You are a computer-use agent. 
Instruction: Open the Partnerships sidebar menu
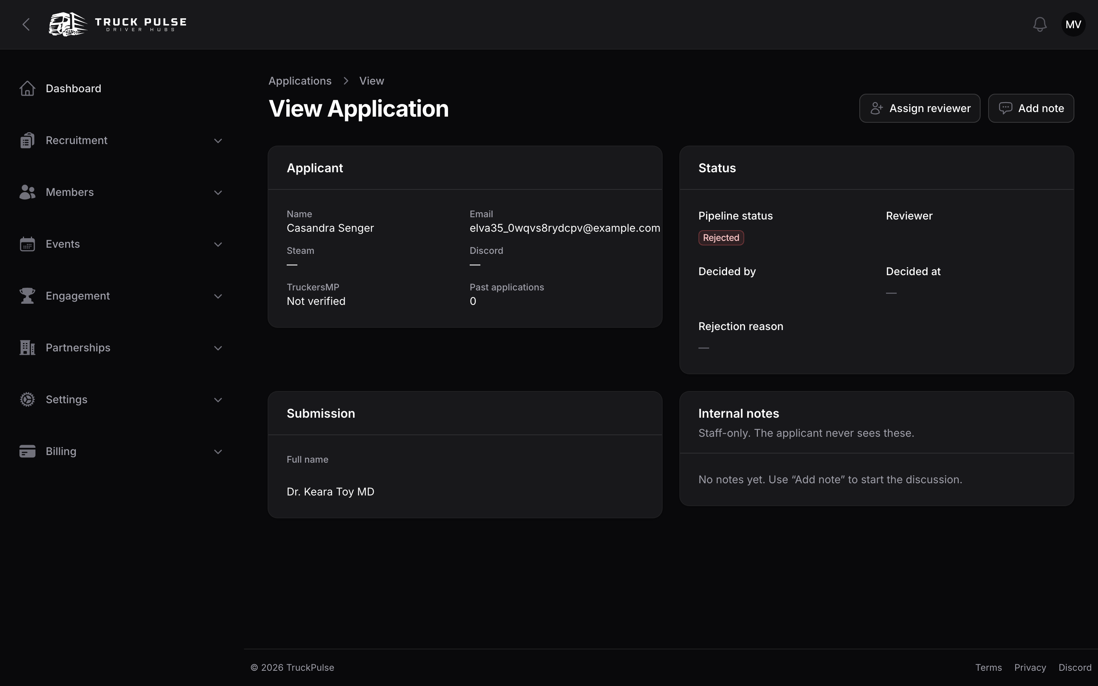click(x=122, y=348)
